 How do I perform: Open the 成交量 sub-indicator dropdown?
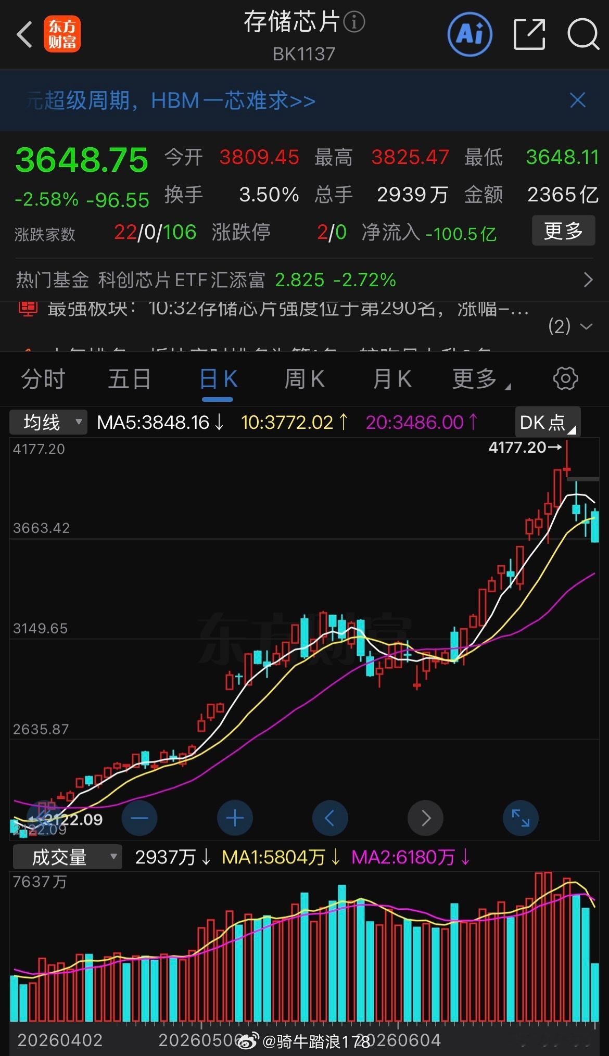(67, 857)
